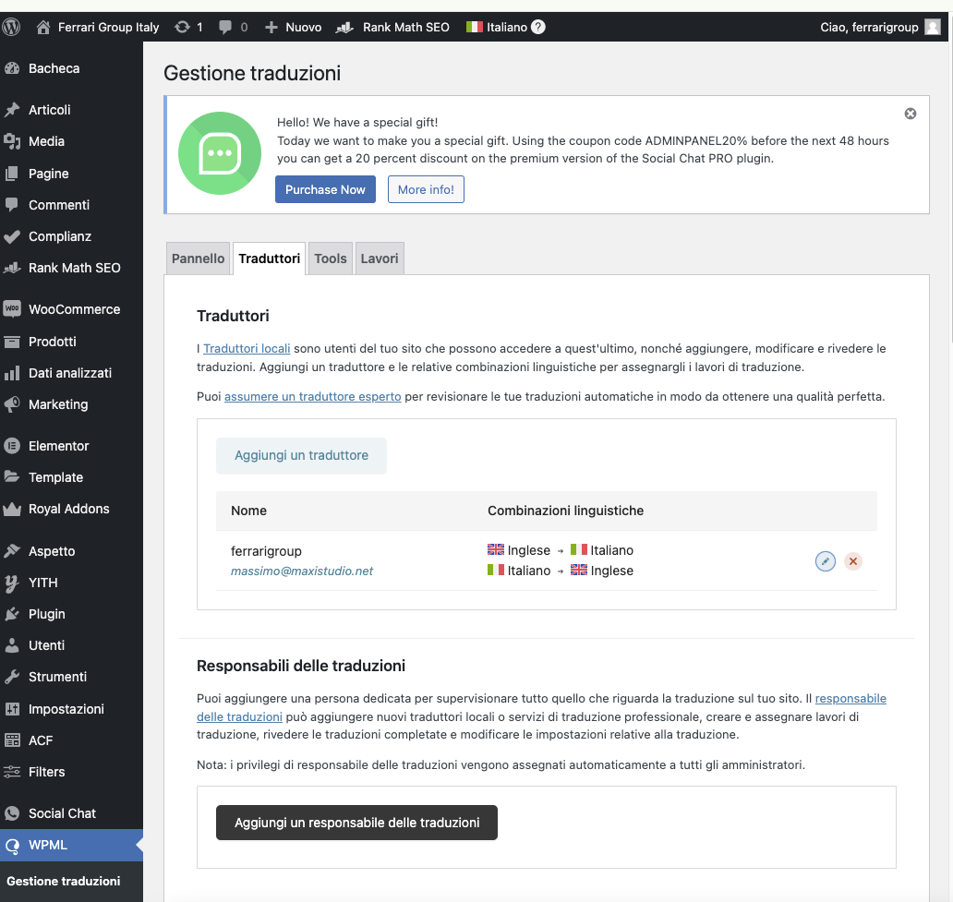Click the Italian flag language switcher
953x902 pixels.
(x=474, y=27)
